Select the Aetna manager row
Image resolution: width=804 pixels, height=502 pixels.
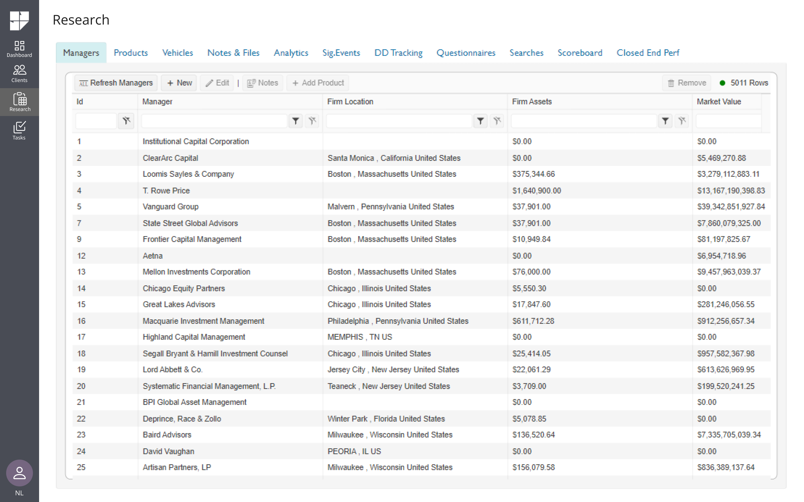421,256
